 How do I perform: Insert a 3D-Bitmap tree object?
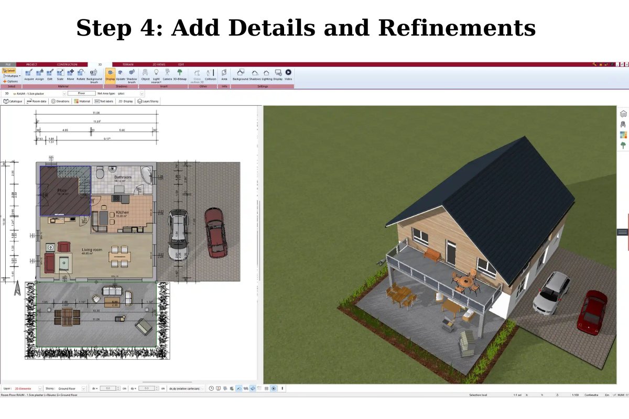[x=179, y=76]
